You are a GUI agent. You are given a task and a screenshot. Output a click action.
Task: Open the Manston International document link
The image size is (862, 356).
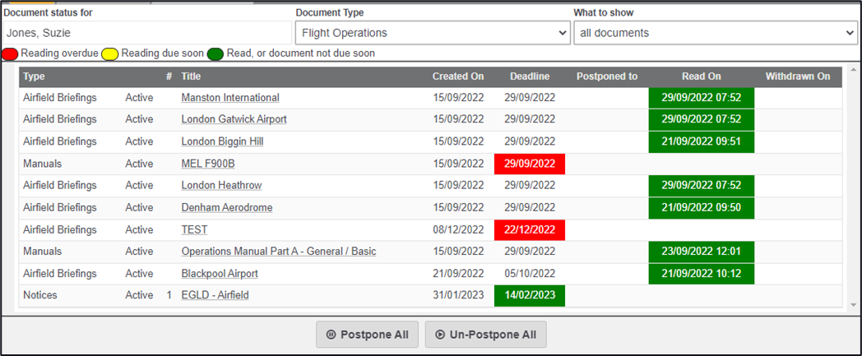(230, 98)
